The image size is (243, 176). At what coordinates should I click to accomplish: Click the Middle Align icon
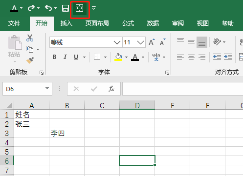click(191, 42)
